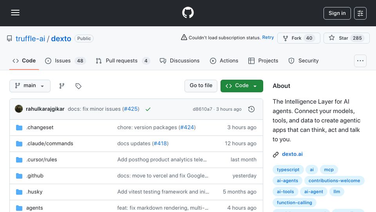Visit the dexto.ai website link

tap(292, 154)
